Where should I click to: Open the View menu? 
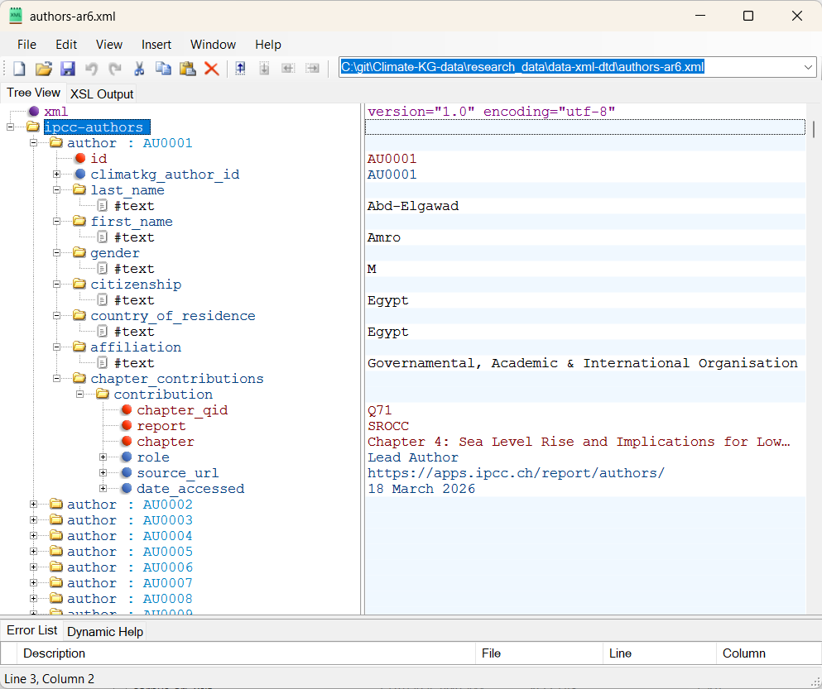pos(109,45)
